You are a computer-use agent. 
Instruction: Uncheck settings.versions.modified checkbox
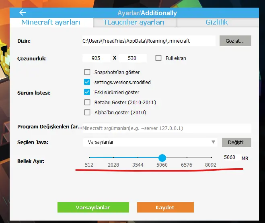tap(87, 82)
